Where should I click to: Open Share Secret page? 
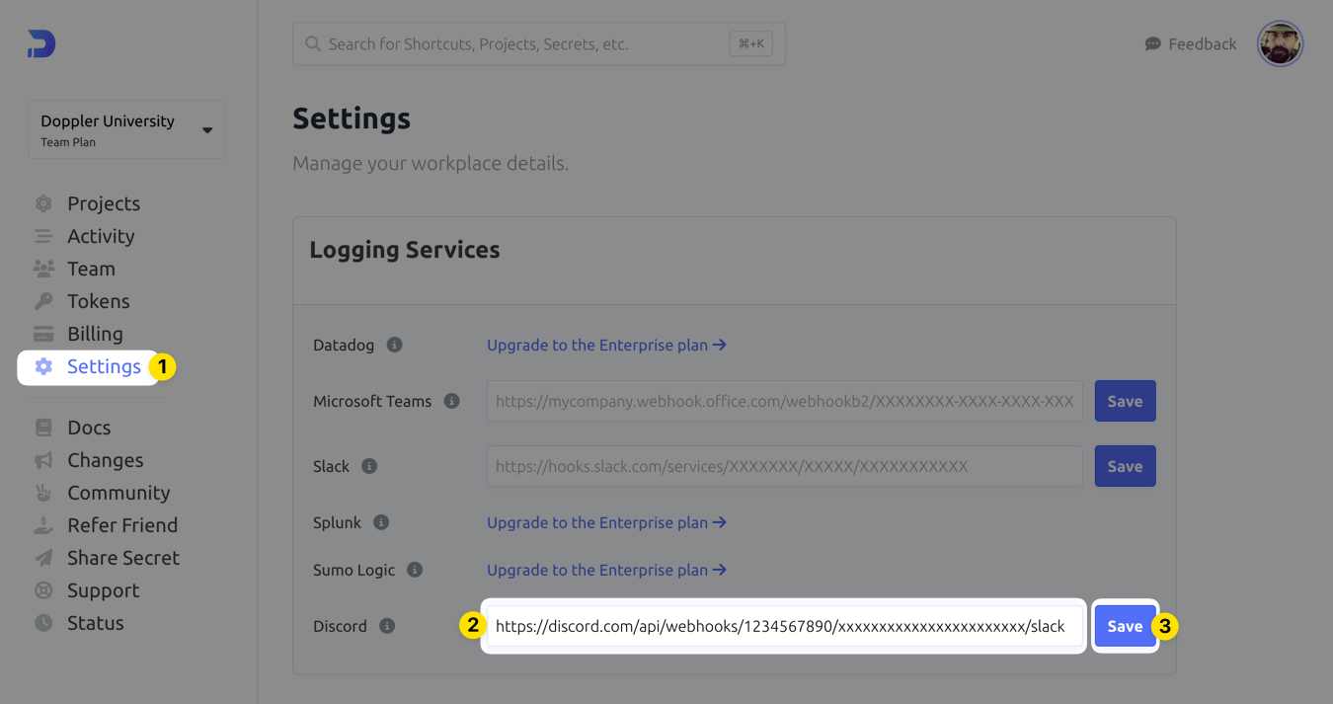tap(123, 558)
